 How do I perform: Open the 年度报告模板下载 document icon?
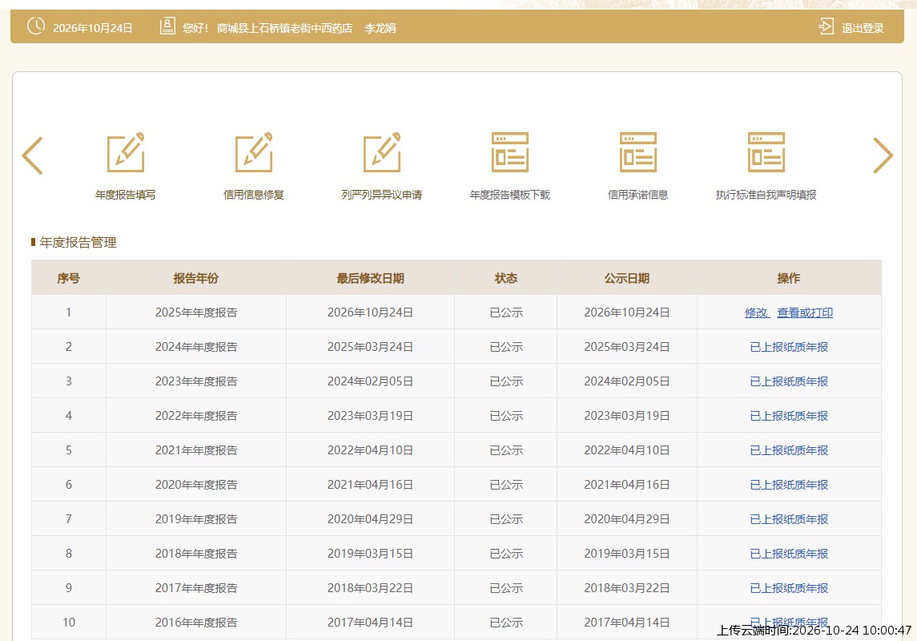pyautogui.click(x=510, y=153)
